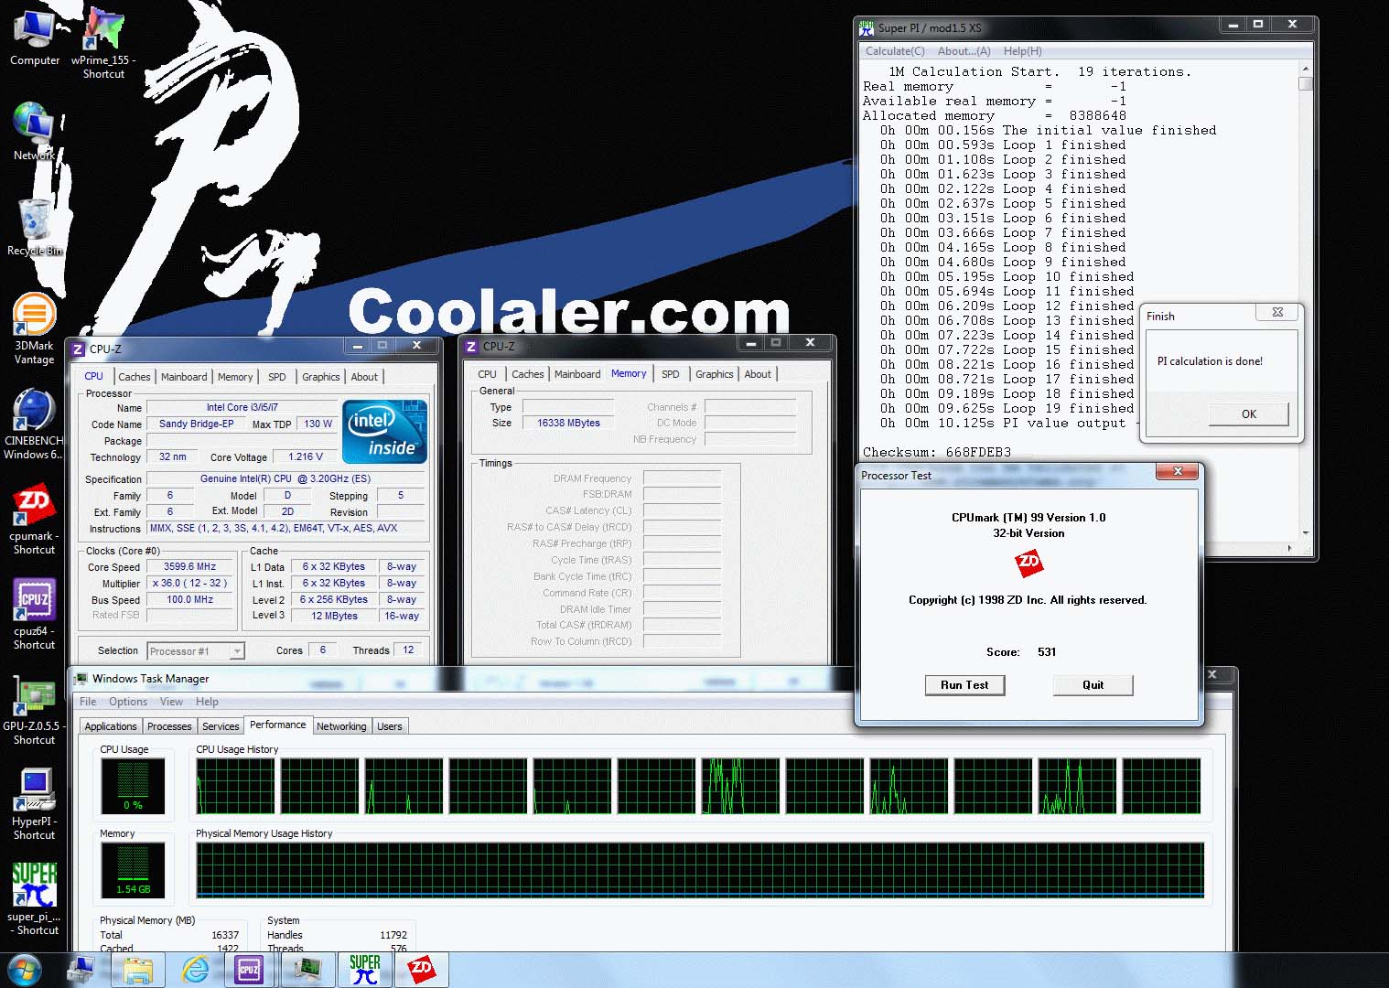Click the Memory usage meter showing 1.54 GB
The width and height of the screenshot is (1389, 988).
133,870
